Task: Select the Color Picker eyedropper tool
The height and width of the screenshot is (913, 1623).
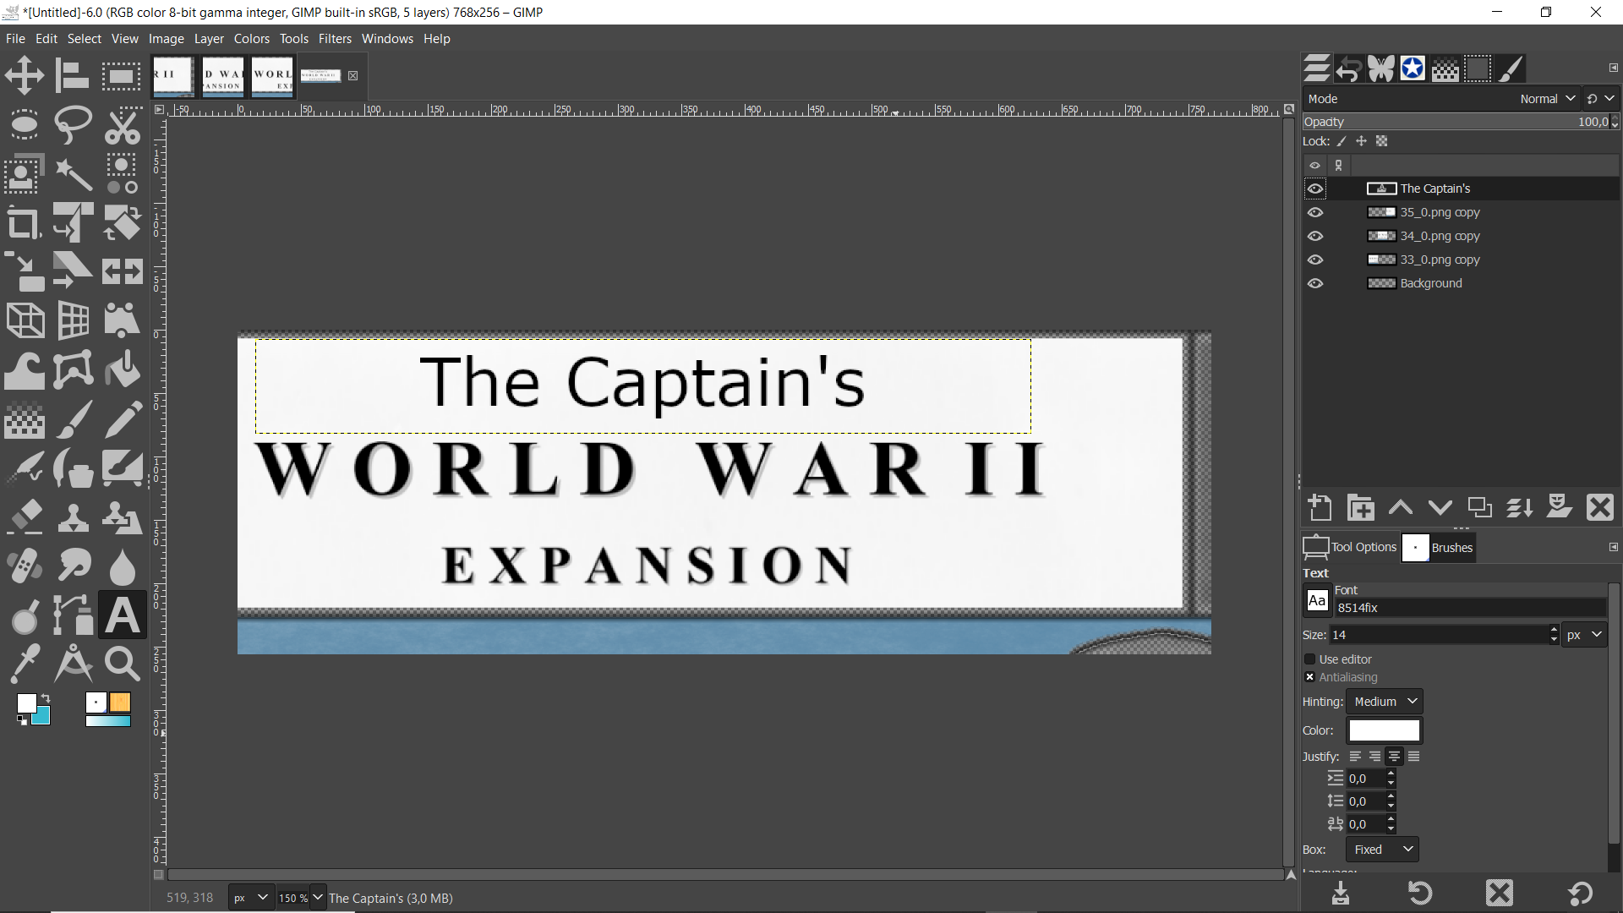Action: click(25, 664)
